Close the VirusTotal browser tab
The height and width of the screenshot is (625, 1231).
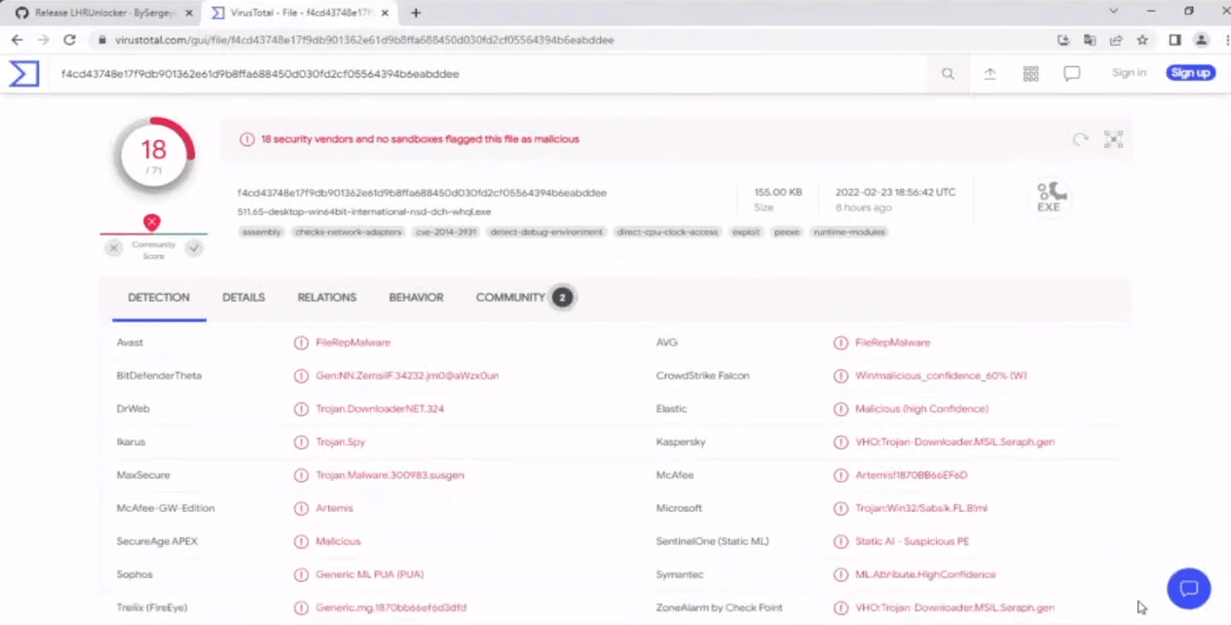tap(387, 14)
